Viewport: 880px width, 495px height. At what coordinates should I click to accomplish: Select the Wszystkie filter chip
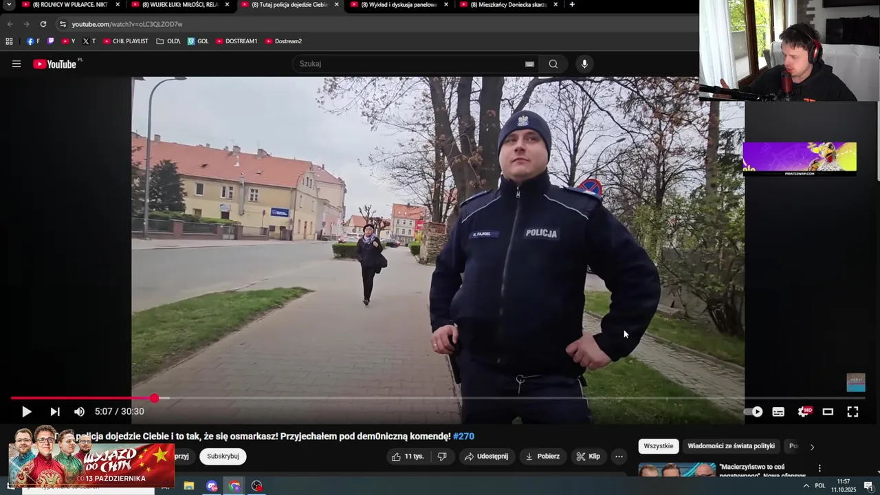pyautogui.click(x=659, y=446)
